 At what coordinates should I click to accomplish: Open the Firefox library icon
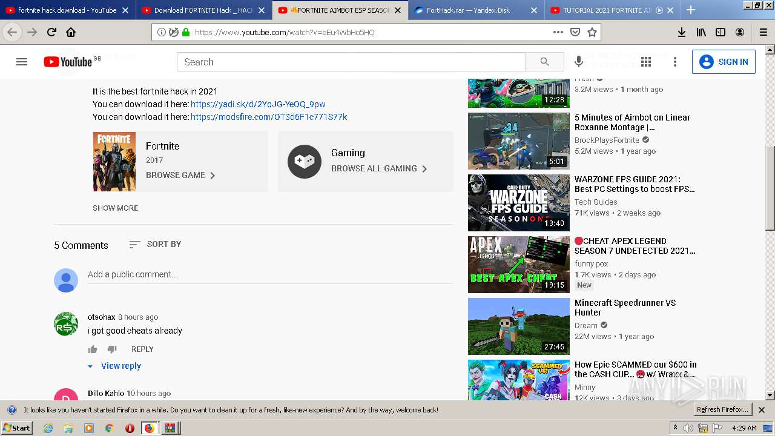(701, 32)
